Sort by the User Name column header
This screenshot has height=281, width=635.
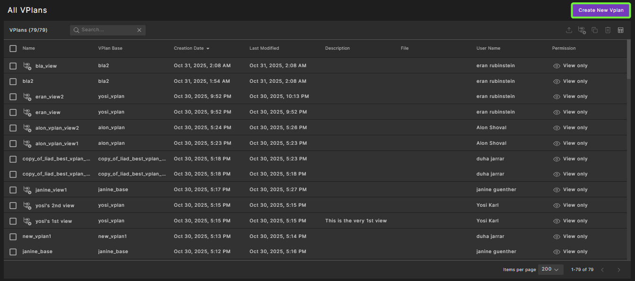point(488,48)
